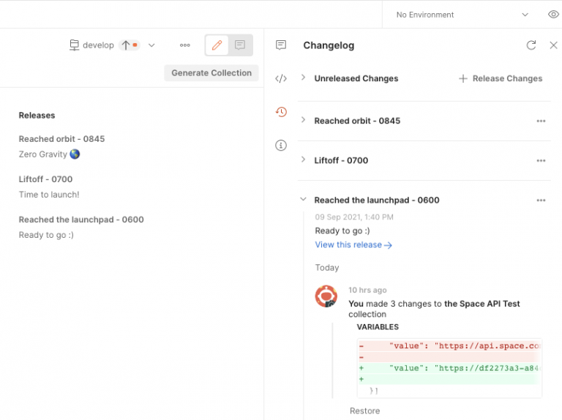Open more options for Liftoff - 0700
562x420 pixels.
(x=541, y=160)
